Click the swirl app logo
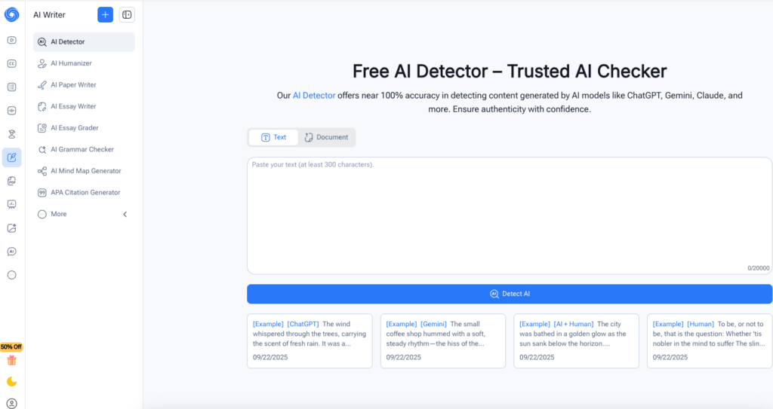This screenshot has width=773, height=409. (x=12, y=15)
